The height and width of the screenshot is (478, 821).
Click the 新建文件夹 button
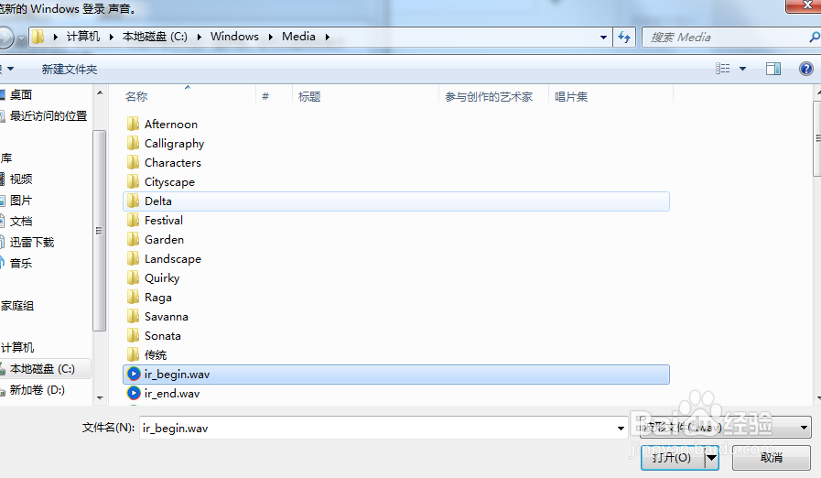tap(70, 70)
